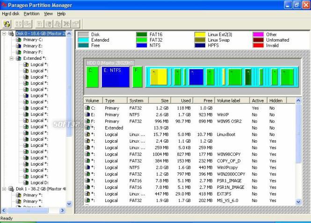Click the Extended *: partition icon in tree
311x223 pixels.
pos(18,58)
